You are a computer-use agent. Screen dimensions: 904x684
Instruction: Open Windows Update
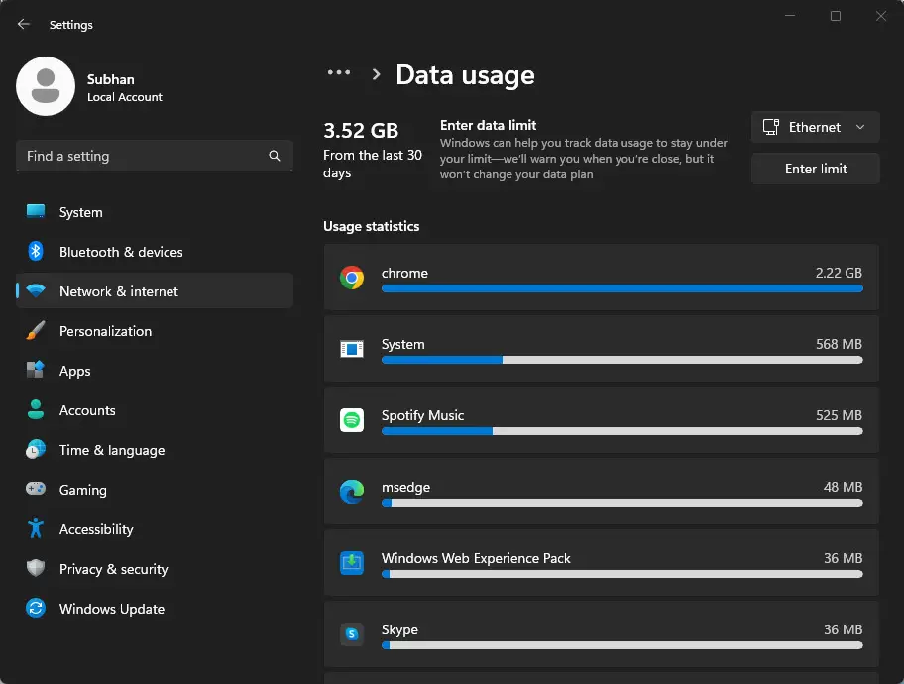click(x=109, y=609)
